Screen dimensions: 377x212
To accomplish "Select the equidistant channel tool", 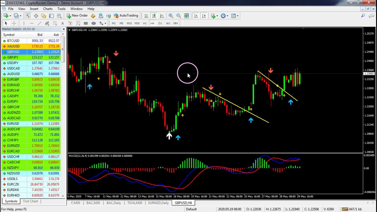I will (x=47, y=23).
